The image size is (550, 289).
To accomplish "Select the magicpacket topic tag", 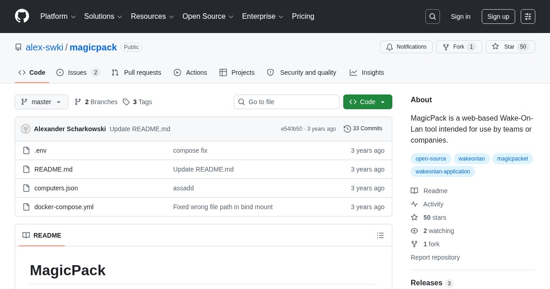I will (x=512, y=159).
